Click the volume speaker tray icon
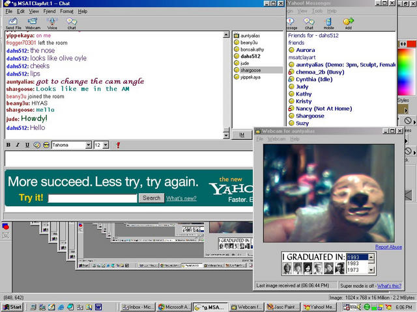This screenshot has width=417, height=312. 360,307
